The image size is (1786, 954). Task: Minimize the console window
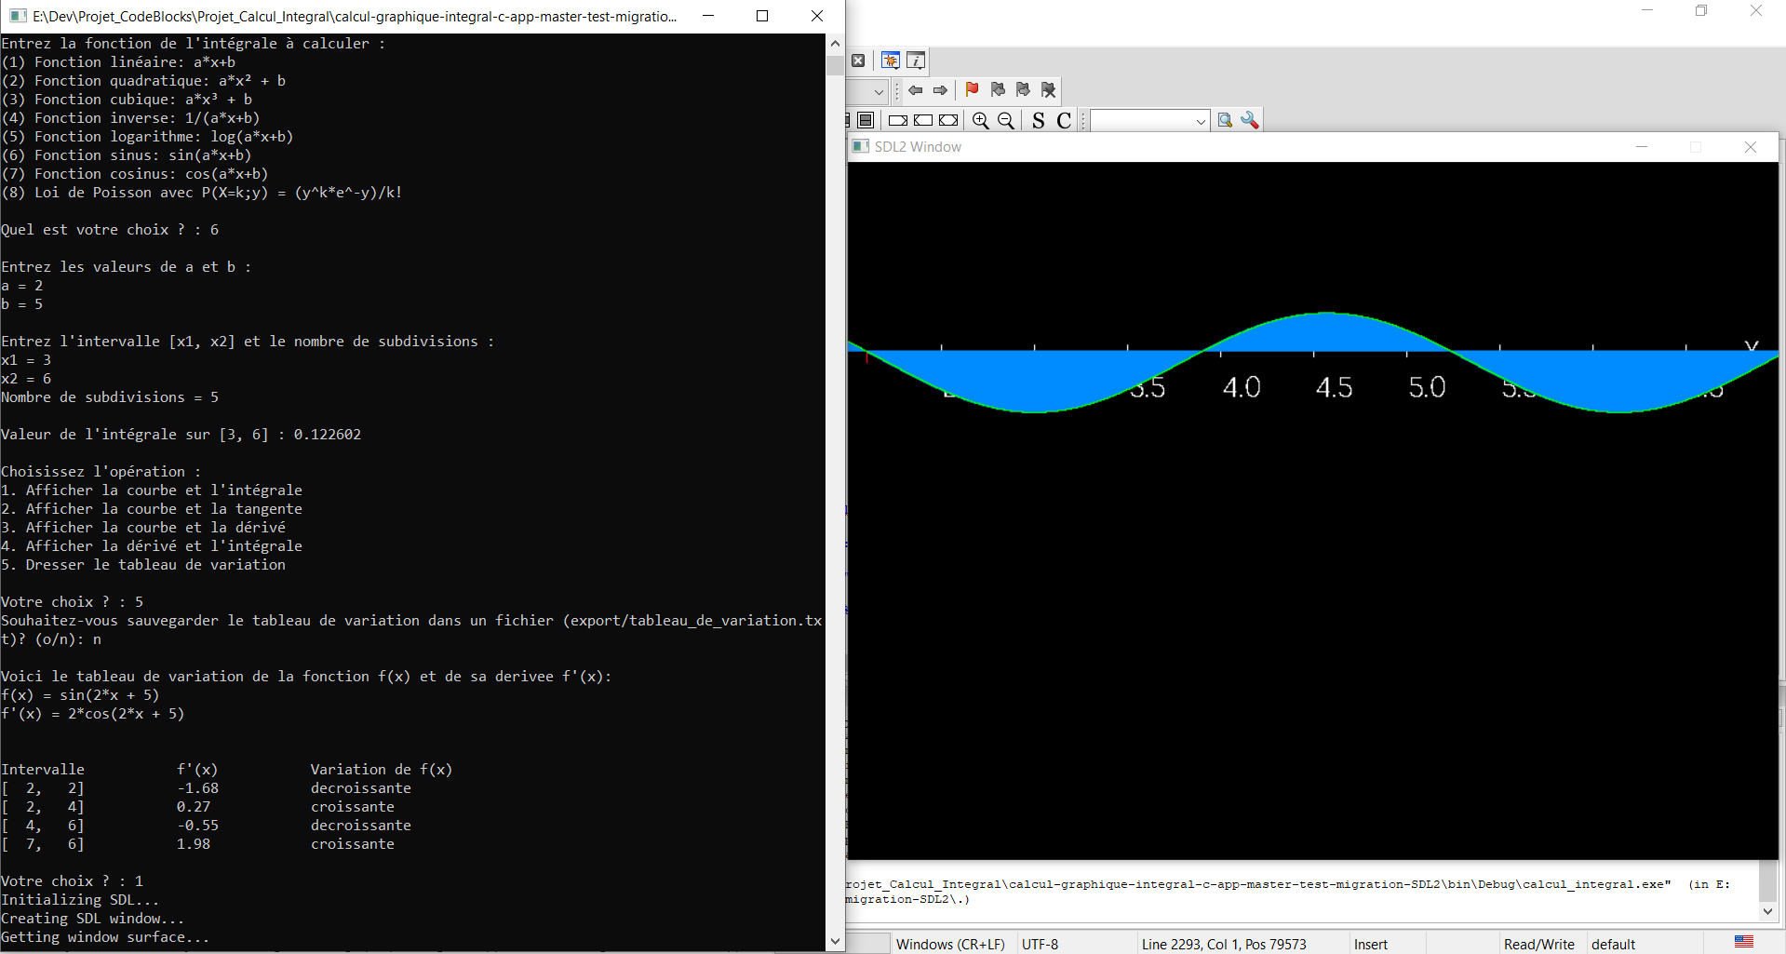coord(708,16)
